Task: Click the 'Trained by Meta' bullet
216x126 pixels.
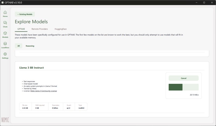Action: point(30,89)
